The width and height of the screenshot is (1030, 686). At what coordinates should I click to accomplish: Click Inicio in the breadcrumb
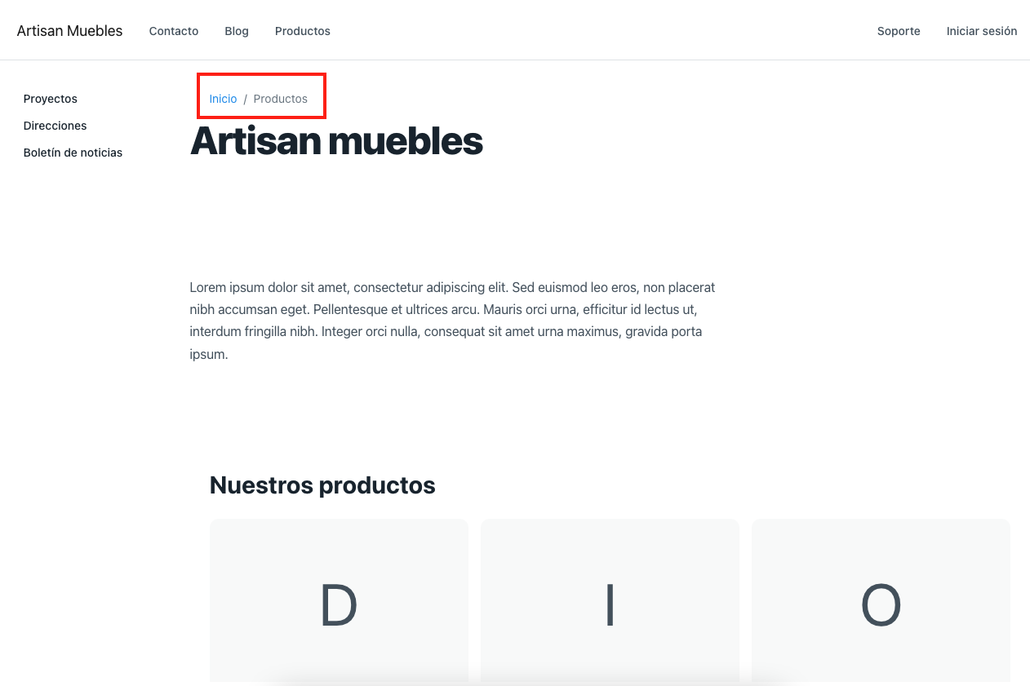pos(223,98)
